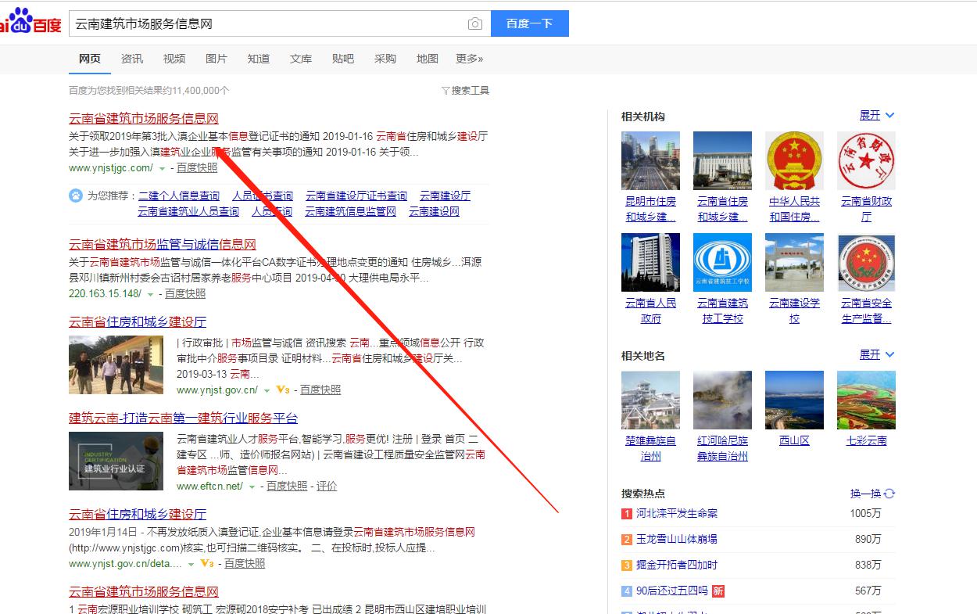Expand the 相关地名 section
Viewport: 977px width, 614px height.
click(877, 355)
